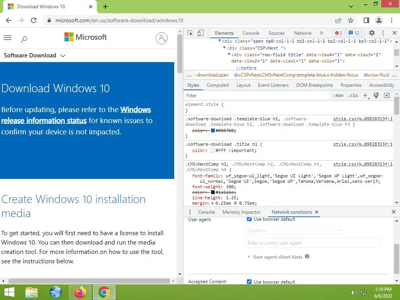Select div.CSPvNext.CMSvNextComp breadcrumb
The width and height of the screenshot is (400, 300).
tap(296, 75)
